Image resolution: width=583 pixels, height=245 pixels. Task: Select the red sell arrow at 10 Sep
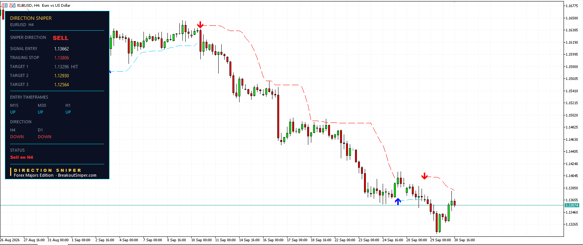click(200, 25)
